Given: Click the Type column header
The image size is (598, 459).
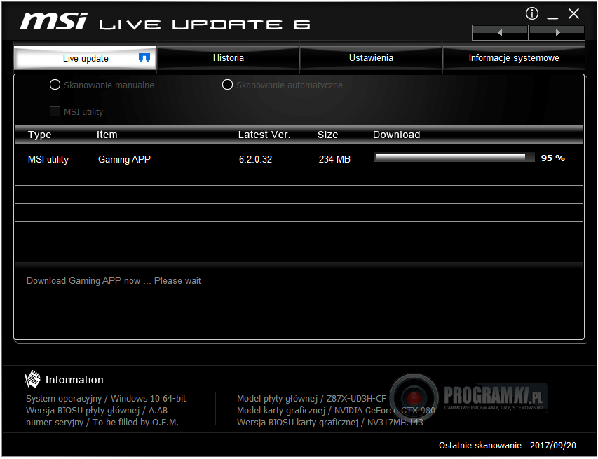Looking at the screenshot, I should pyautogui.click(x=40, y=135).
